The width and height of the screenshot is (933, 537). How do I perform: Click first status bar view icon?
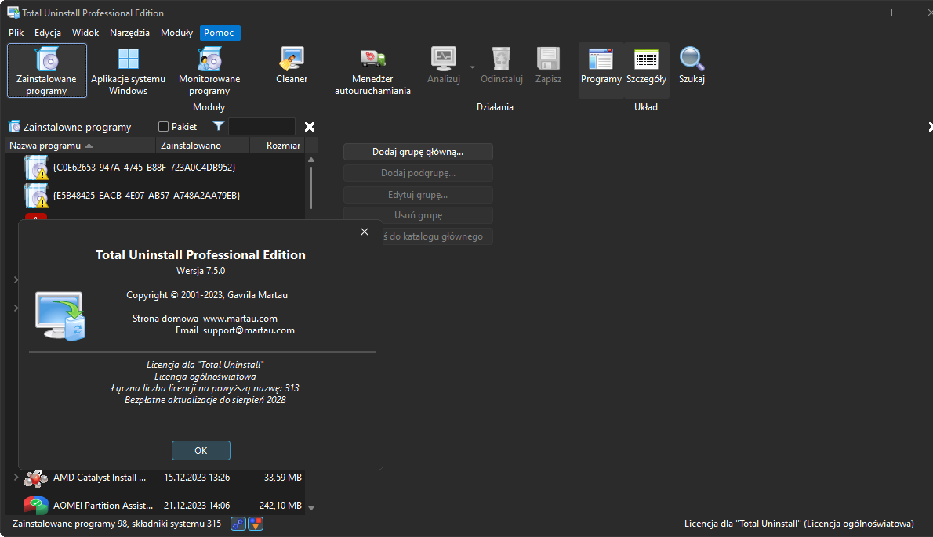click(238, 524)
